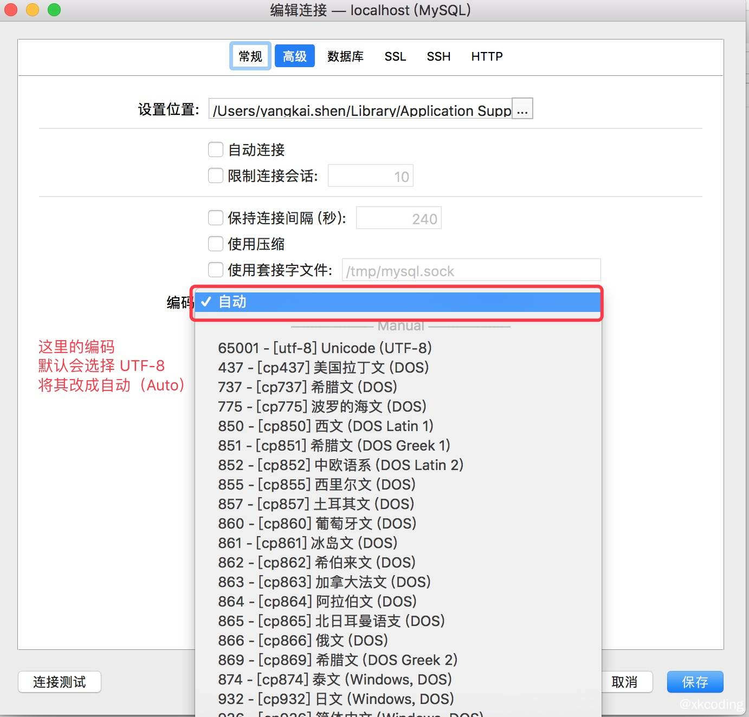Pick 437 cp437 美国拉丁文 (DOS) encoding

323,368
